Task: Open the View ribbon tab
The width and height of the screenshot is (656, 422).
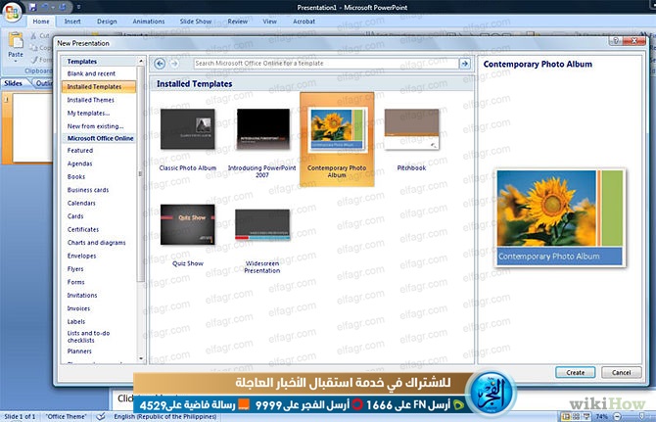Action: [270, 22]
